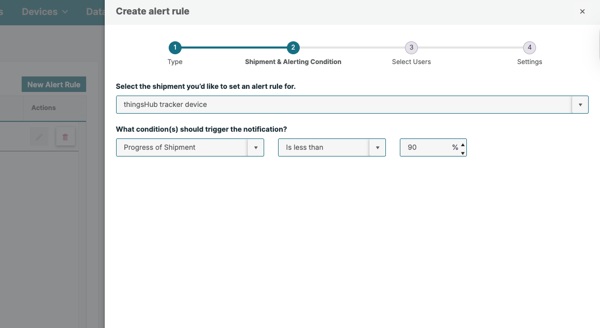Click the step 1 circle in the wizard

pyautogui.click(x=175, y=48)
